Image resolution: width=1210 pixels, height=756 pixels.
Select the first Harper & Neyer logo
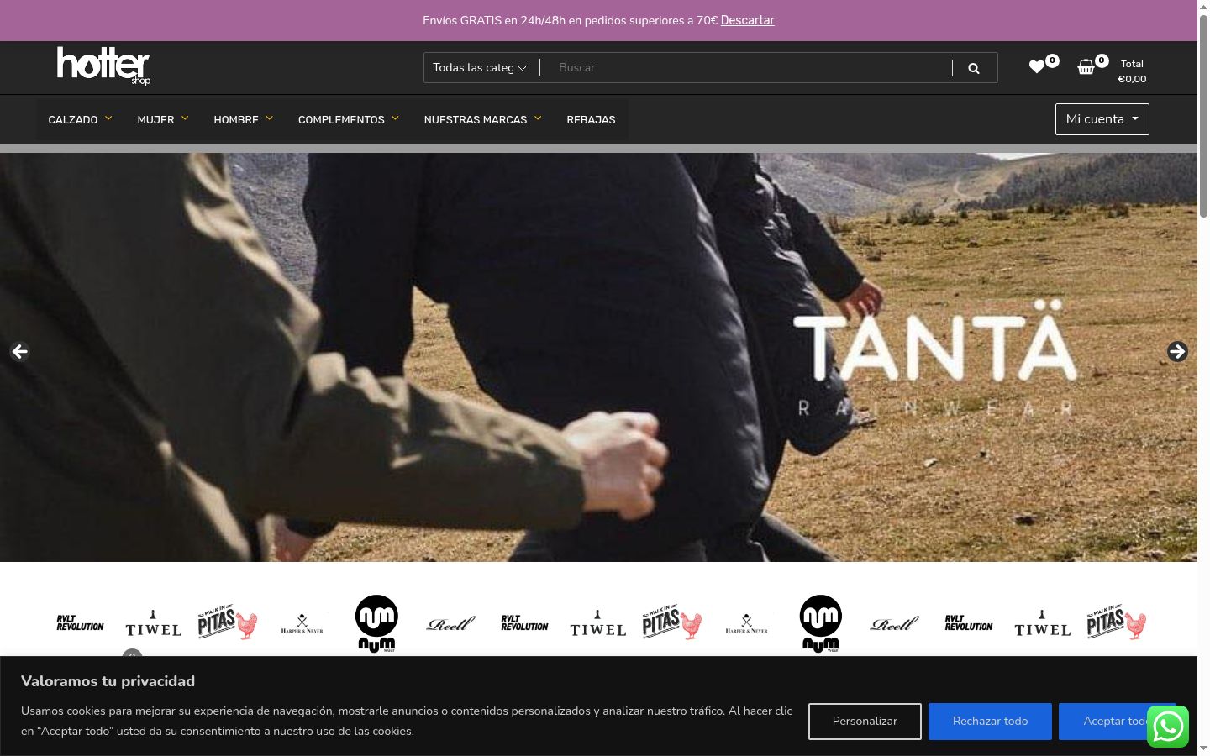click(x=302, y=624)
